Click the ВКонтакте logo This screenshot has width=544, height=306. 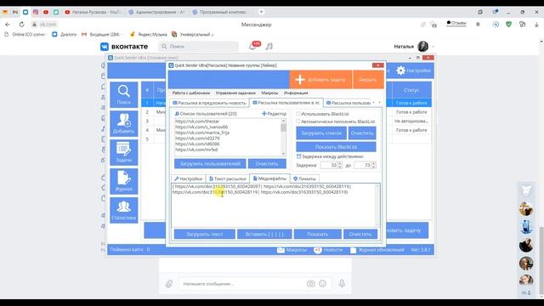pyautogui.click(x=124, y=47)
